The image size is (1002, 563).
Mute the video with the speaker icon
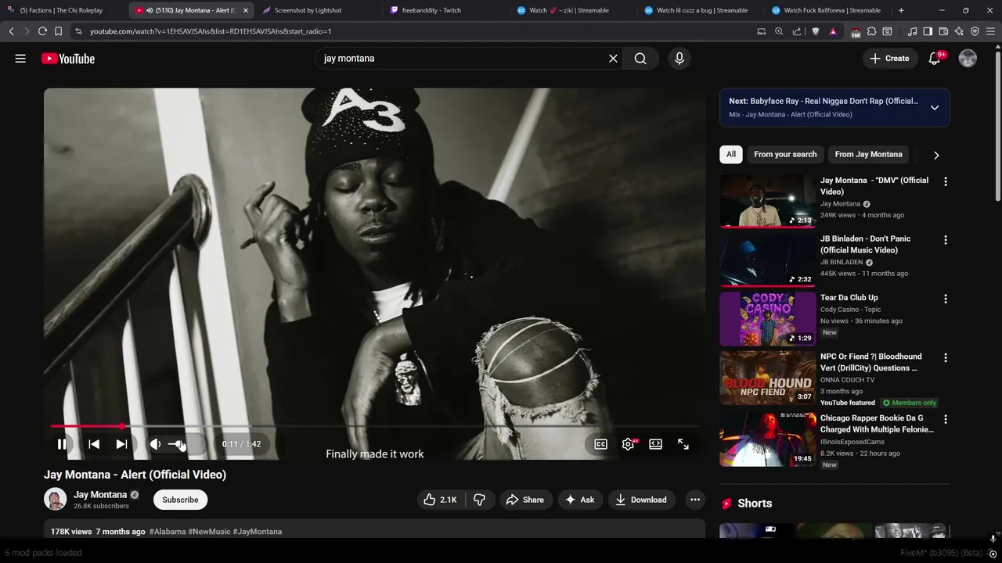pos(155,444)
